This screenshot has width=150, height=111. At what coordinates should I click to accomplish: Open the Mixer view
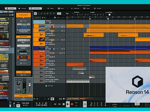click(x=50, y=8)
